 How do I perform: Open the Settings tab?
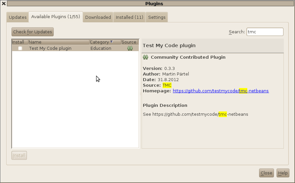click(157, 17)
